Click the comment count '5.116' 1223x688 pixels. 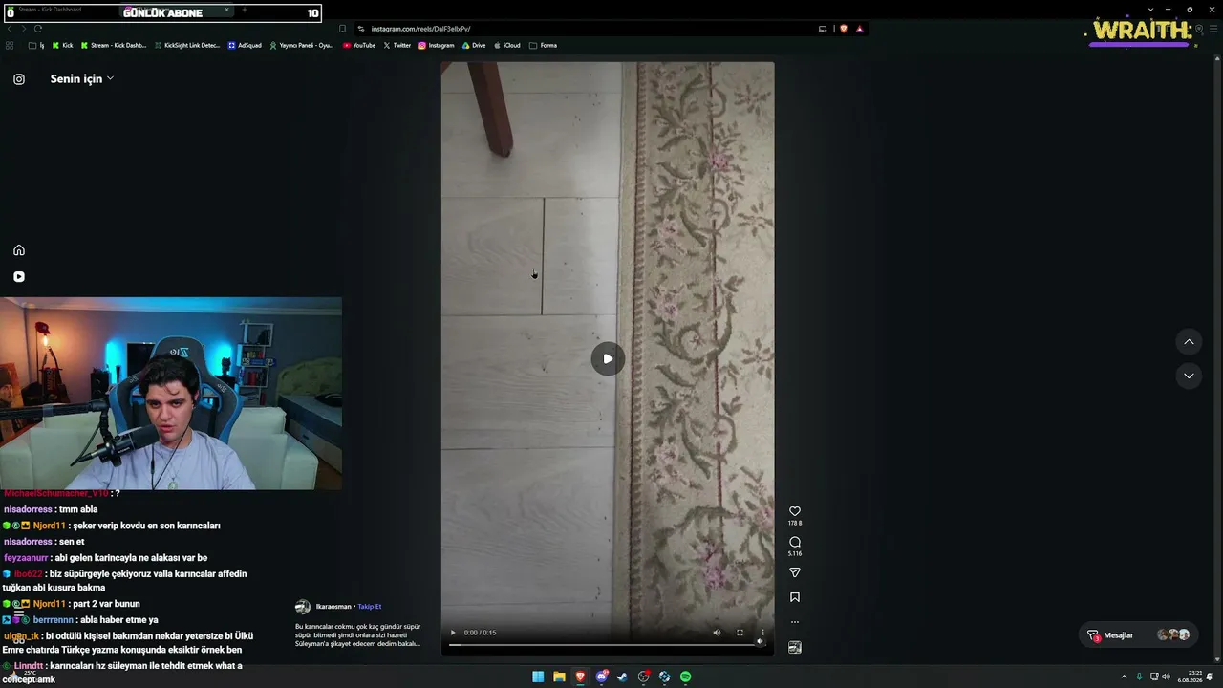pyautogui.click(x=795, y=554)
